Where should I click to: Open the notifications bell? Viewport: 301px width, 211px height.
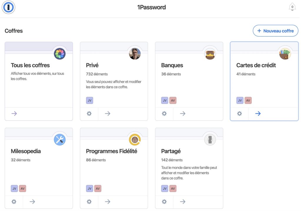(292, 7)
